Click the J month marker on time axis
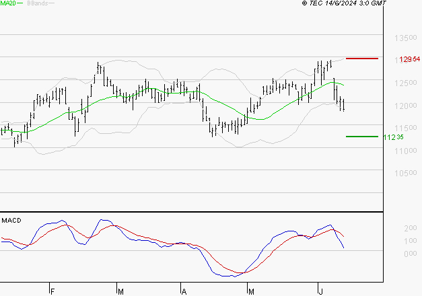 (320, 292)
